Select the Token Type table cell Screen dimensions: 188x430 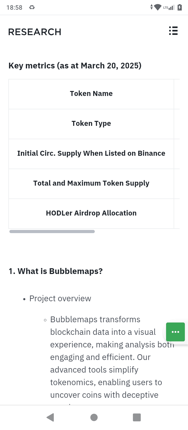91,123
